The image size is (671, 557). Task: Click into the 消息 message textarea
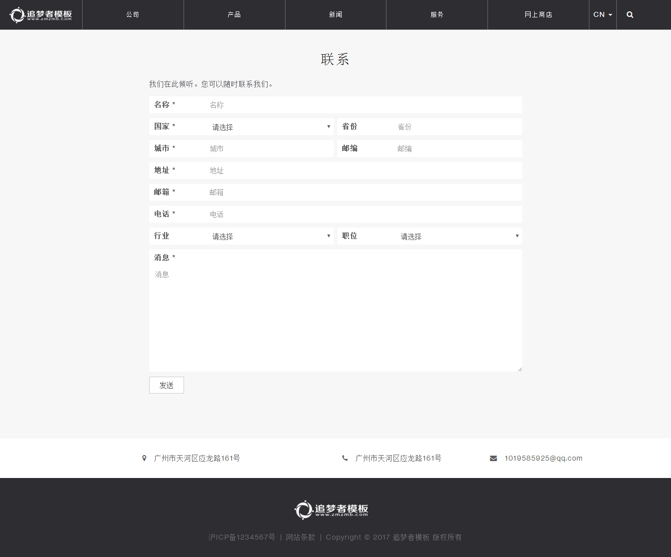point(335,318)
